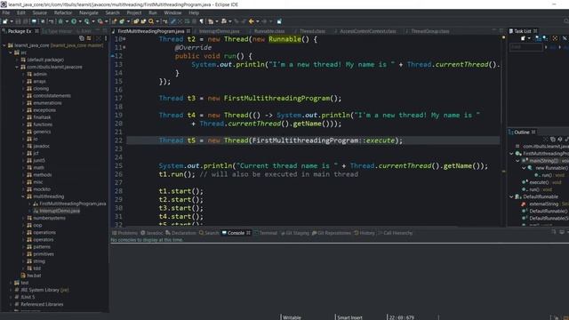The width and height of the screenshot is (569, 320).
Task: Click the New file toolbar icon
Action: [5, 21]
